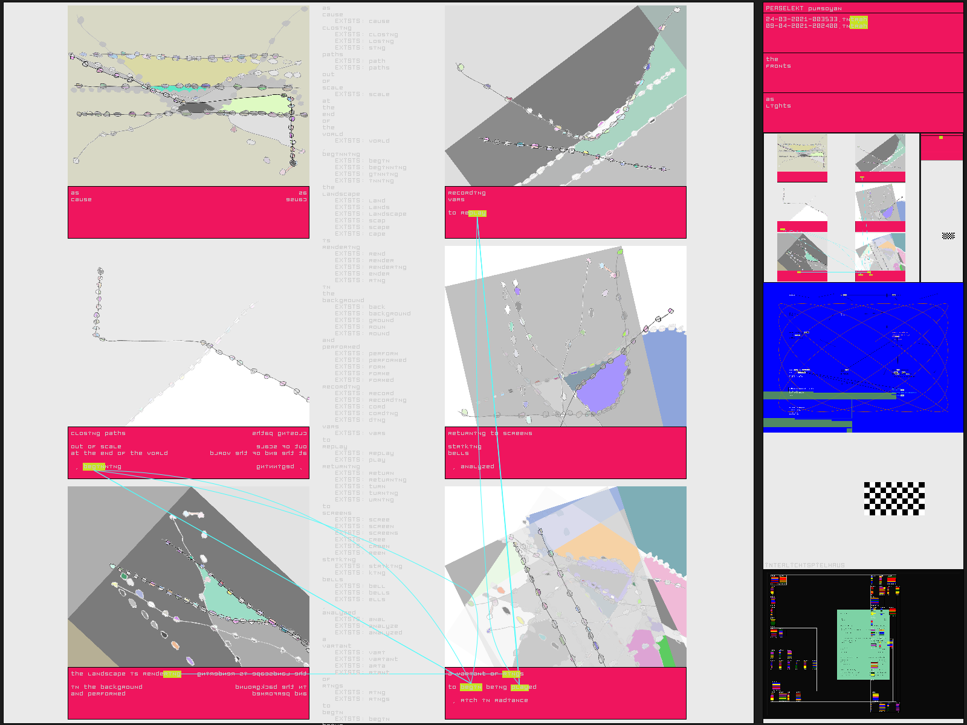Select the PERSELEKT pursoyan header
The height and width of the screenshot is (725, 967).
803,8
